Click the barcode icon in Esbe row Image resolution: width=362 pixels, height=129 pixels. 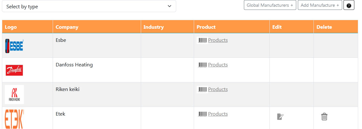pyautogui.click(x=202, y=40)
